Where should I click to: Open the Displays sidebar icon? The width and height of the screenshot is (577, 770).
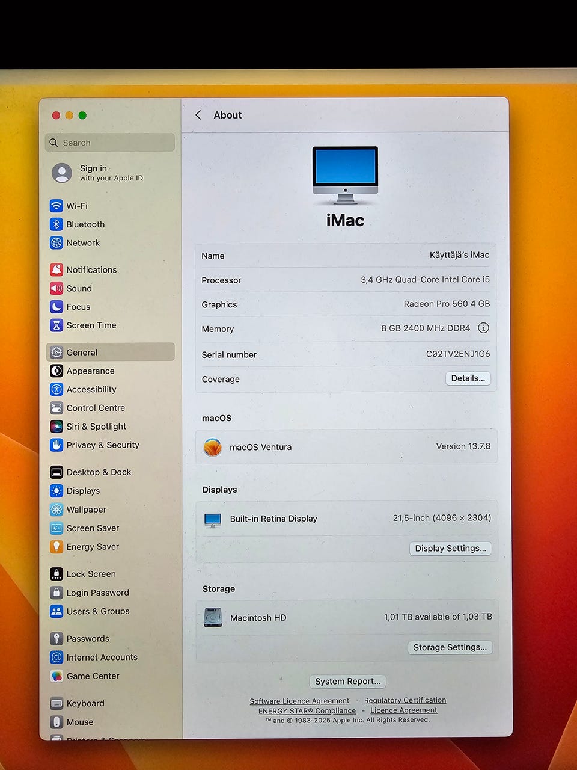pos(56,491)
